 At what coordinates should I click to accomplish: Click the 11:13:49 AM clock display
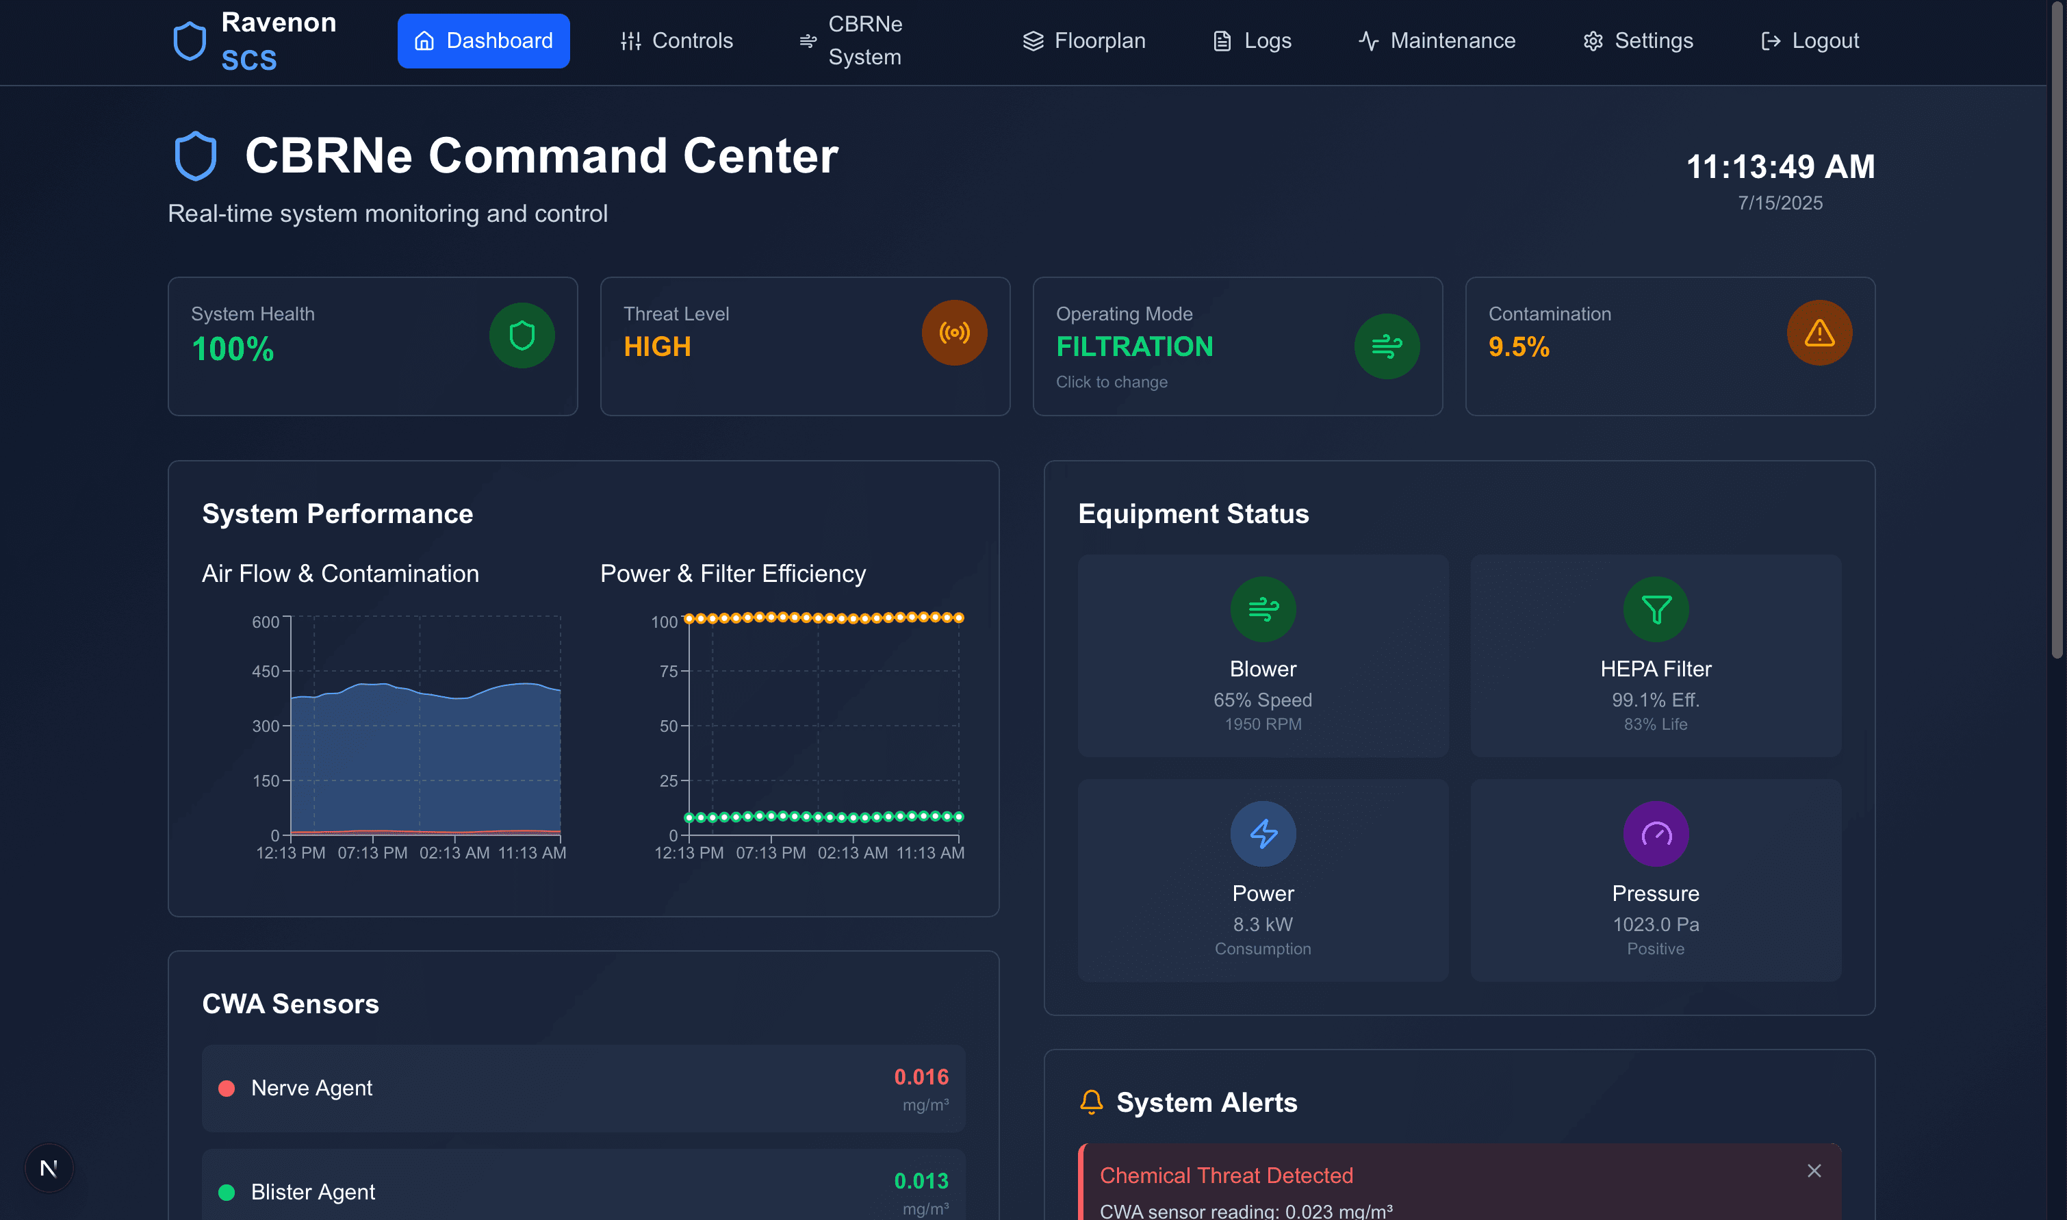(1780, 167)
